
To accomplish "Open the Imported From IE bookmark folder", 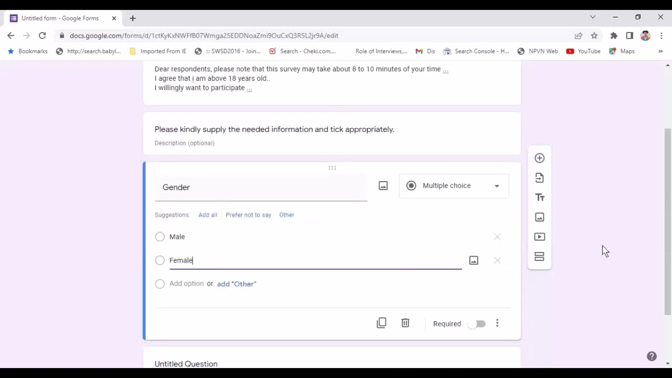I will click(157, 51).
